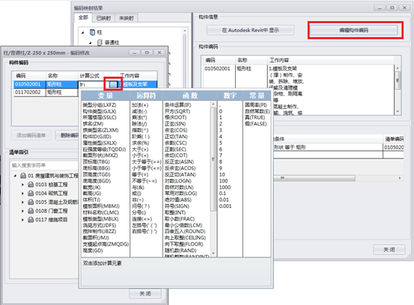Image resolution: width=414 pixels, height=305 pixels.
Task: Click the 01 房屋建筑与装饰工程 book icon
Action: click(x=23, y=176)
